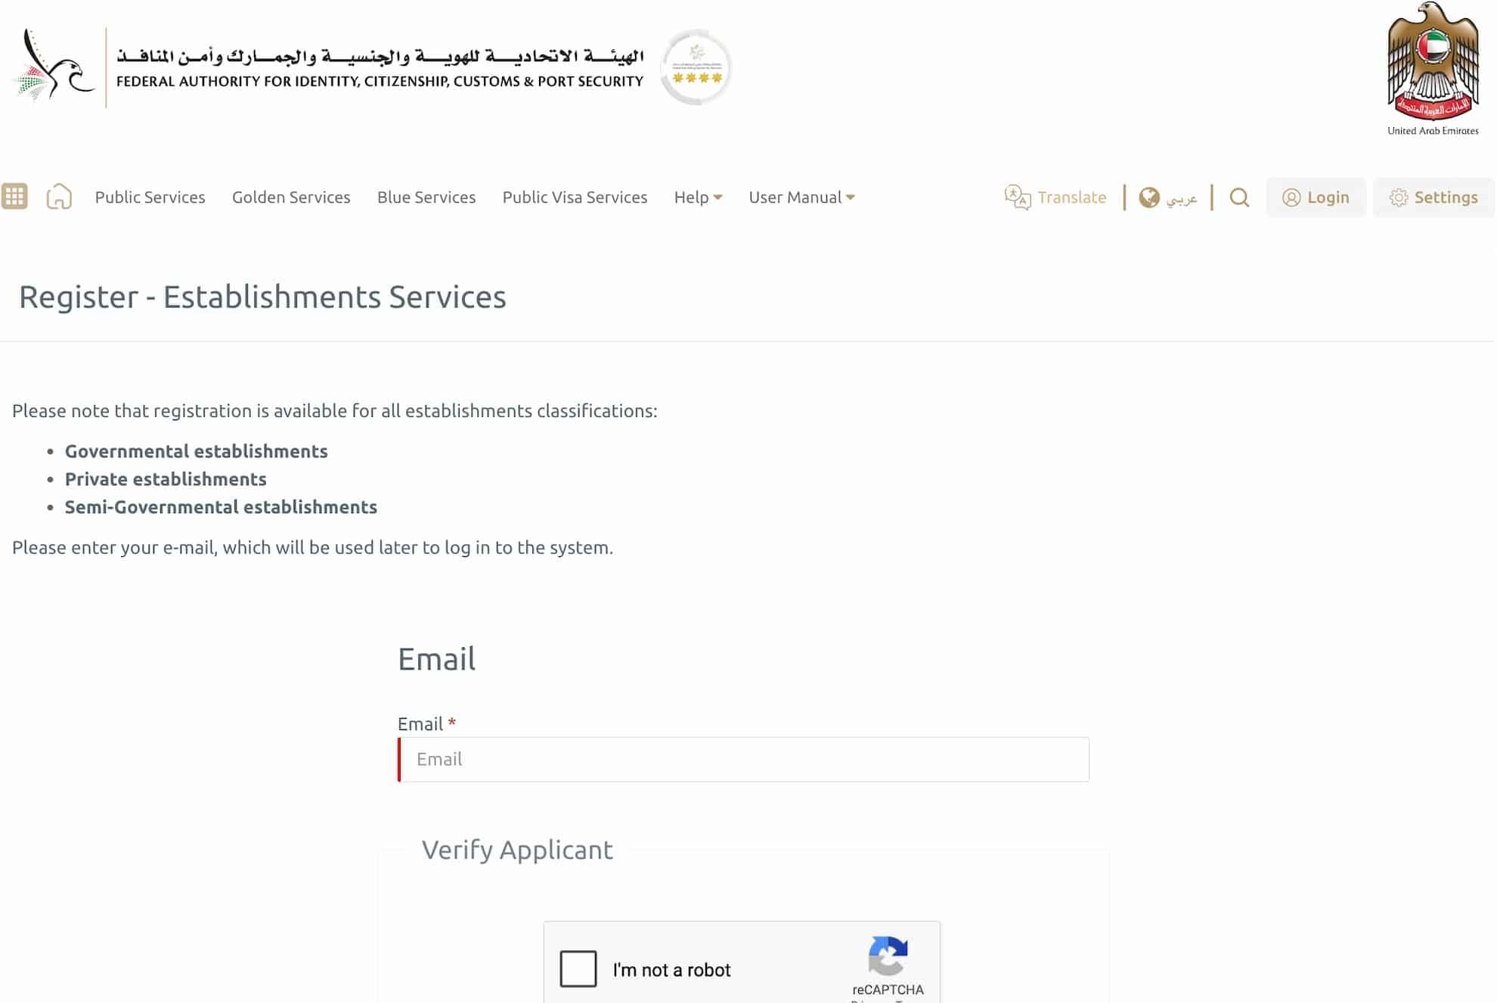Select Public Visa Services from the navigation
Screen dimensions: 1497x1003
(575, 197)
